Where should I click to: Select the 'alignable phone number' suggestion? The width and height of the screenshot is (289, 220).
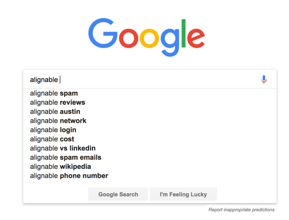pyautogui.click(x=69, y=176)
